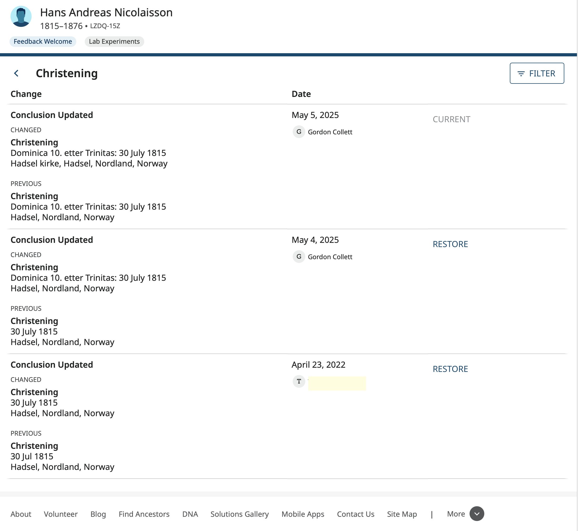578x531 pixels.
Task: Open Gordon Collett contributor on May 4
Action: point(330,257)
